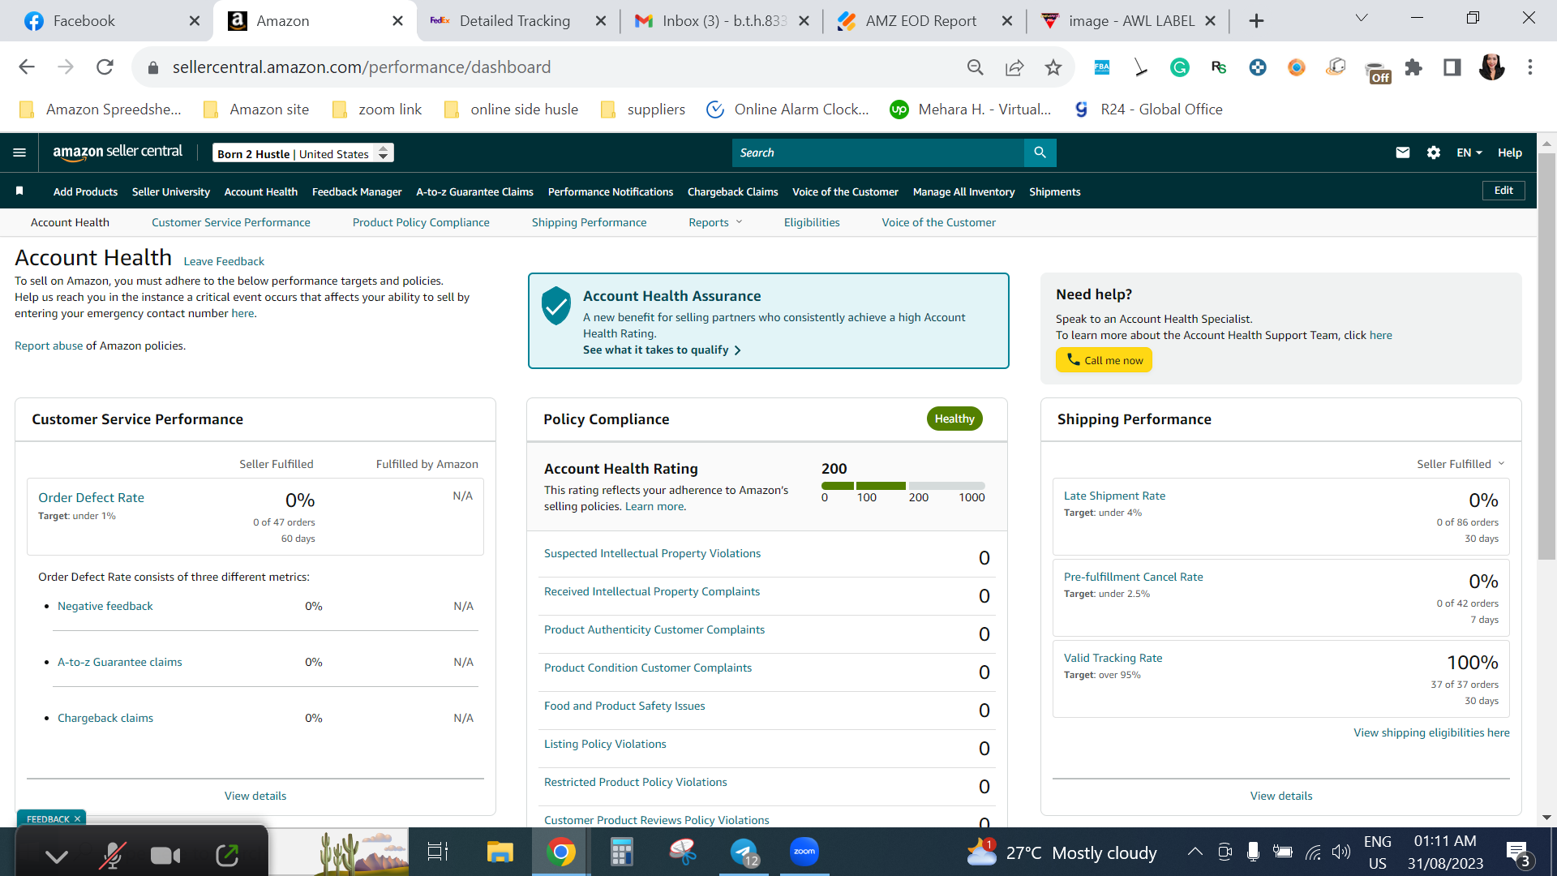Viewport: 1557px width, 876px height.
Task: Expand See what it takes to qualify
Action: pyautogui.click(x=662, y=350)
